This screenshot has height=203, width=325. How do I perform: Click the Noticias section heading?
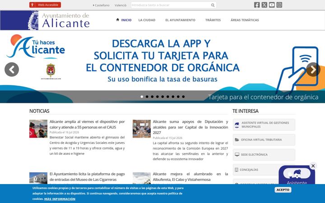point(39,111)
